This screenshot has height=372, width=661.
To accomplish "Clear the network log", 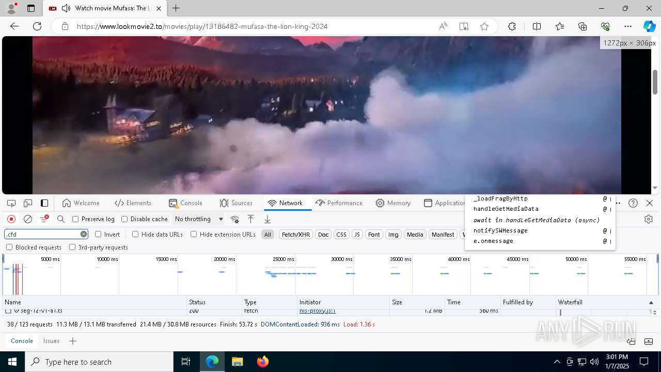I will coord(28,219).
